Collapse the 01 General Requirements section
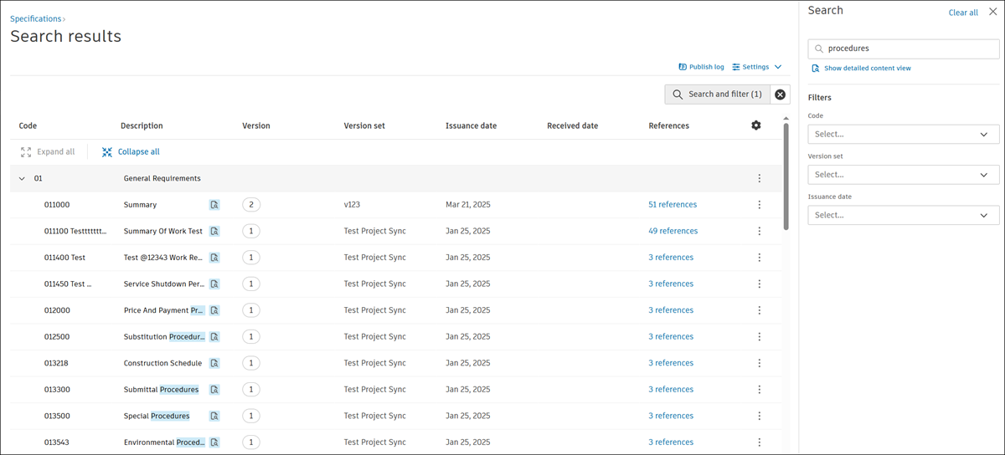Screen dimensions: 1005x455 coord(22,178)
